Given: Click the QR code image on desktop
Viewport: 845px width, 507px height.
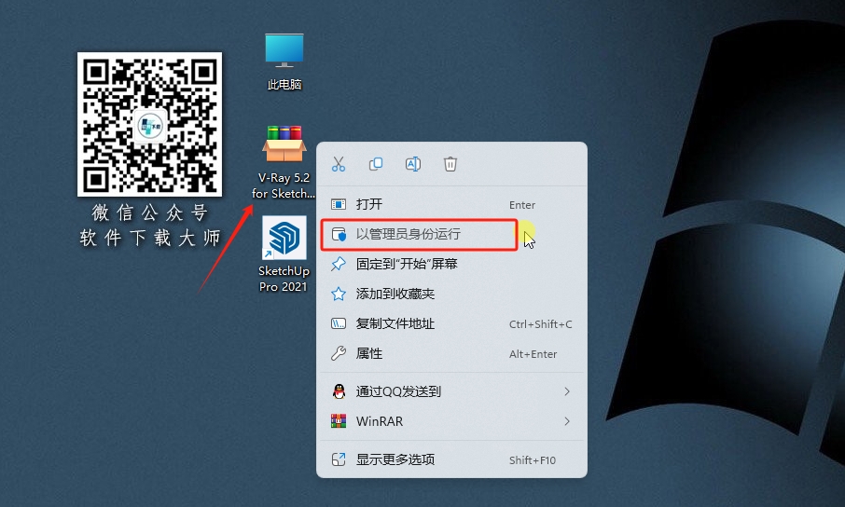Looking at the screenshot, I should (x=149, y=125).
